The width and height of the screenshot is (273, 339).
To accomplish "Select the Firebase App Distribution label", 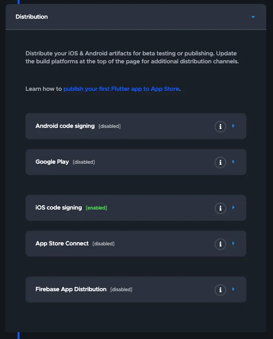I will tap(71, 289).
